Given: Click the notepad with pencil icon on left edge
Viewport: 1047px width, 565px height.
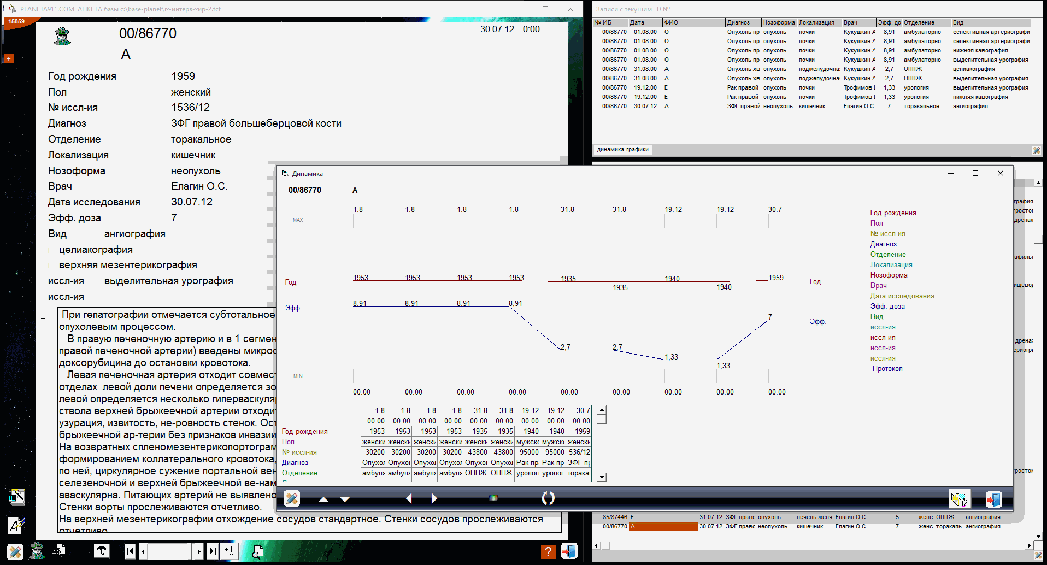Looking at the screenshot, I should [17, 497].
